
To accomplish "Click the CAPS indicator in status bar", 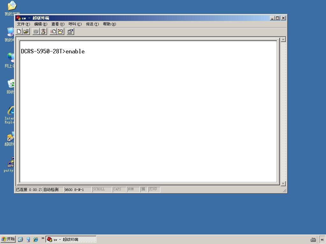I will (x=119, y=189).
